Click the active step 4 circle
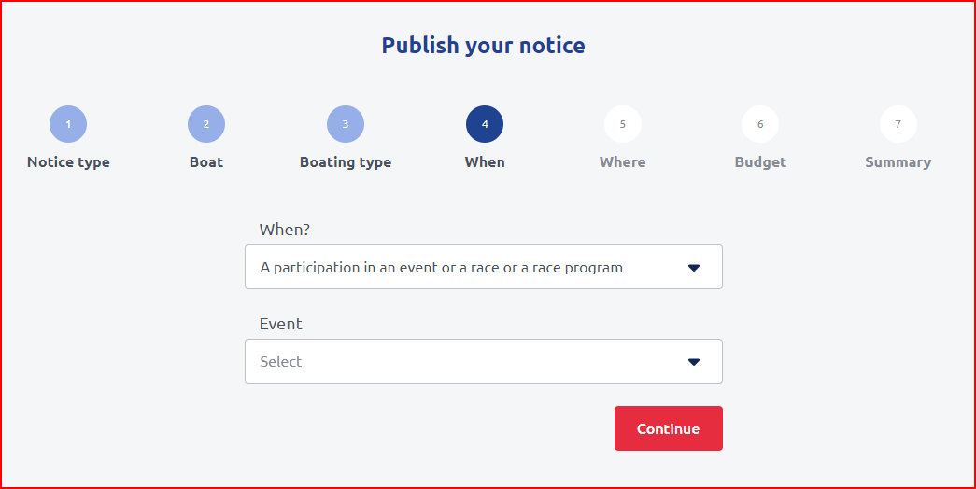The height and width of the screenshot is (489, 976). point(485,124)
